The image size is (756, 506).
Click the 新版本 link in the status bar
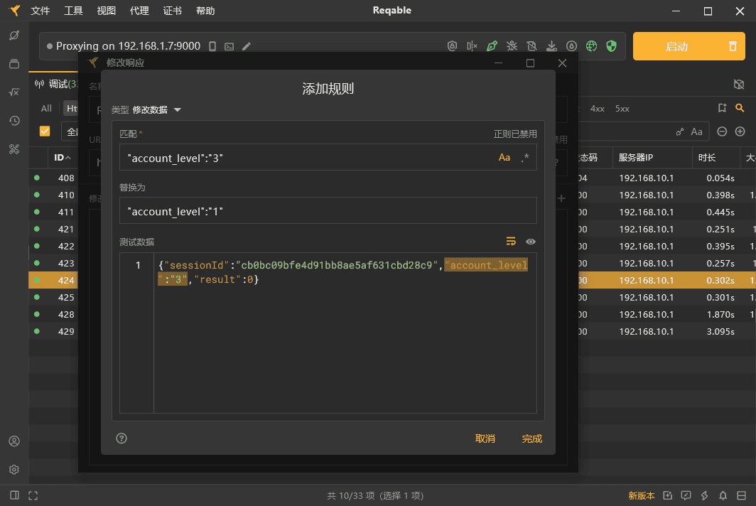coord(642,495)
